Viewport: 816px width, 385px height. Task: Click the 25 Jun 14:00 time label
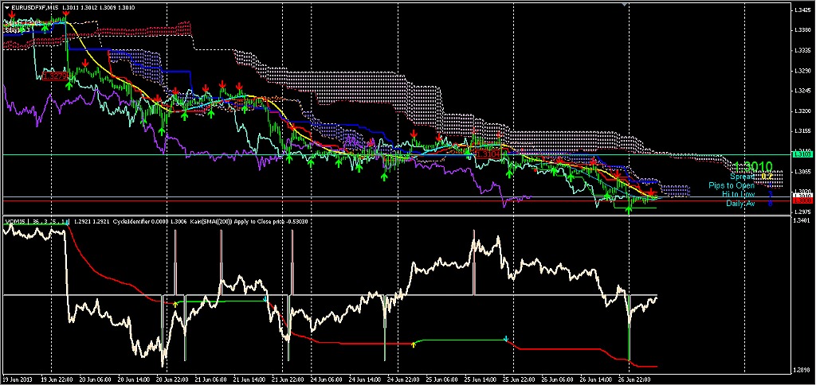(481, 379)
